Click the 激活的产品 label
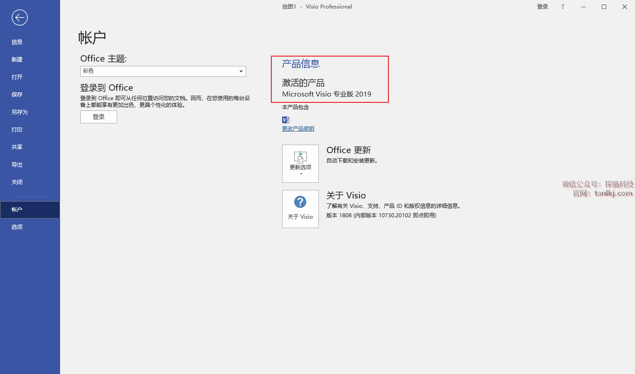Viewport: 635px width, 374px height. pyautogui.click(x=303, y=83)
